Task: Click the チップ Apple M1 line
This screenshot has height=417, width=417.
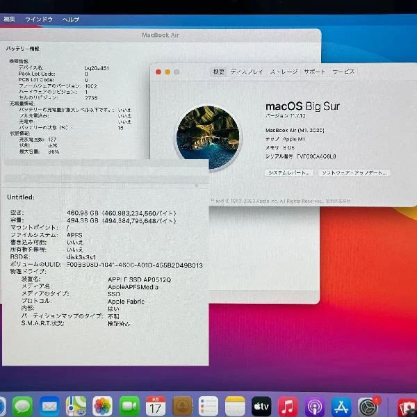Action: pos(285,139)
